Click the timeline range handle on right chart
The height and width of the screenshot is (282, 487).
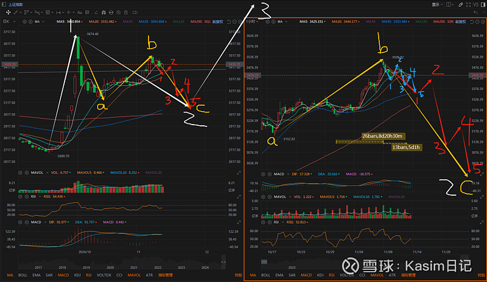coord(264,262)
